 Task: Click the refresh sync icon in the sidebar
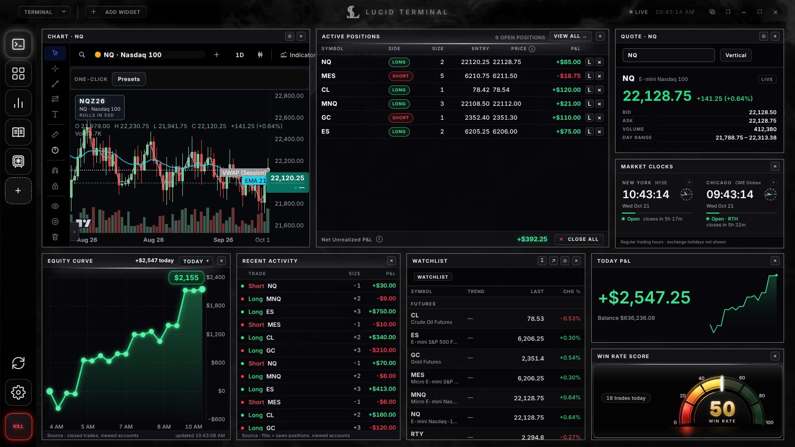point(18,363)
